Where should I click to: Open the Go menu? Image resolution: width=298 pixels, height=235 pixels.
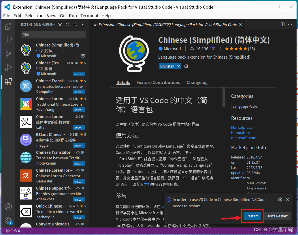(x=63, y=16)
